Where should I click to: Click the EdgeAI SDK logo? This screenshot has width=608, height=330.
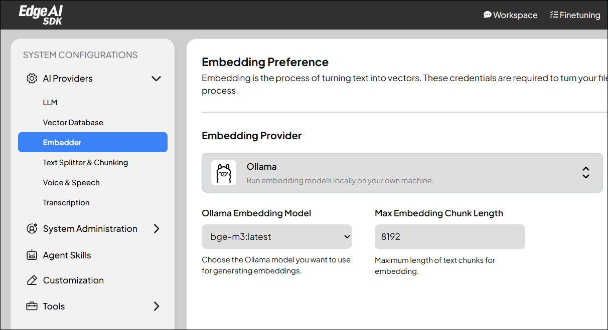coord(40,15)
